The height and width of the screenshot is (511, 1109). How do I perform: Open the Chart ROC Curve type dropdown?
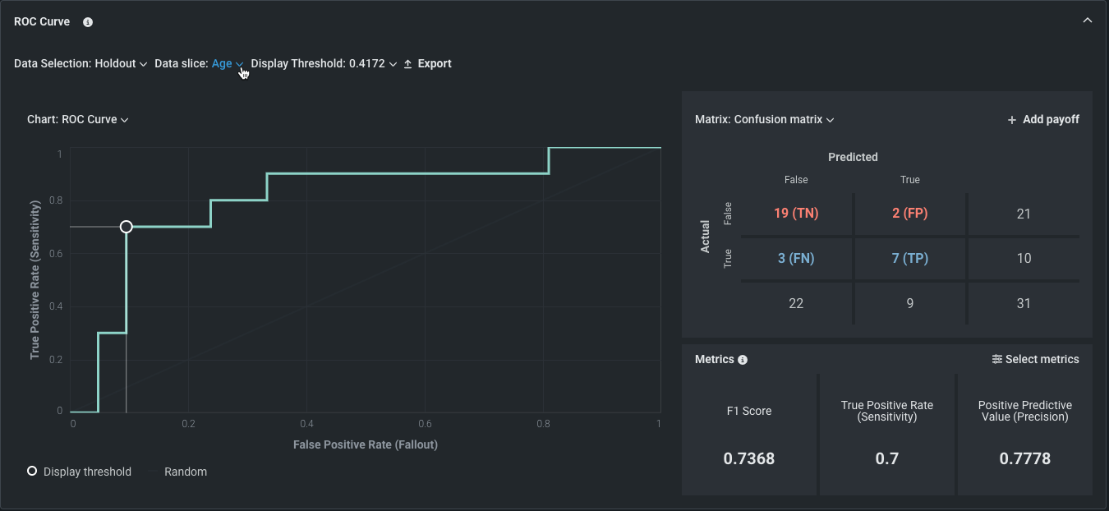(78, 119)
